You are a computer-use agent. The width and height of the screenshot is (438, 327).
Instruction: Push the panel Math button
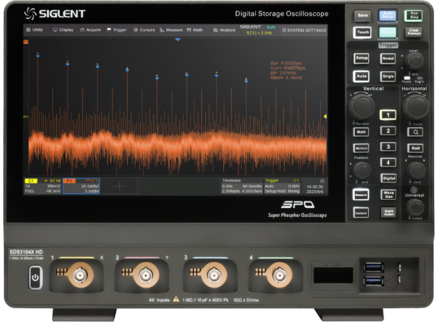click(x=361, y=132)
